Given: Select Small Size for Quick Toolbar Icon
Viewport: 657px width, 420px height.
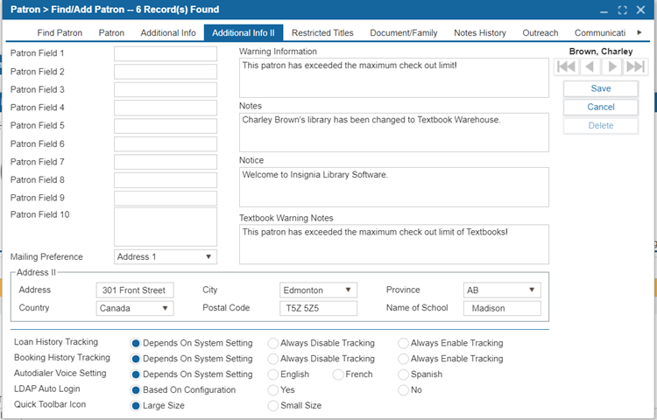Looking at the screenshot, I should point(273,406).
